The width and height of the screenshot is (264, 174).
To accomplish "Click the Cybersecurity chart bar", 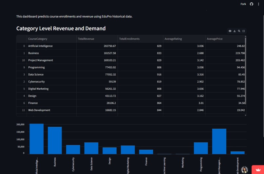I will click(x=73, y=149).
